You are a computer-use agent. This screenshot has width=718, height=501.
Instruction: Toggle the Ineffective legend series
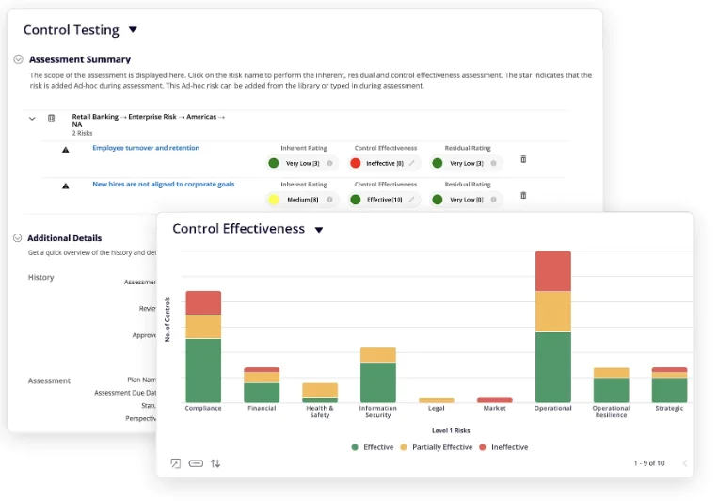point(503,447)
